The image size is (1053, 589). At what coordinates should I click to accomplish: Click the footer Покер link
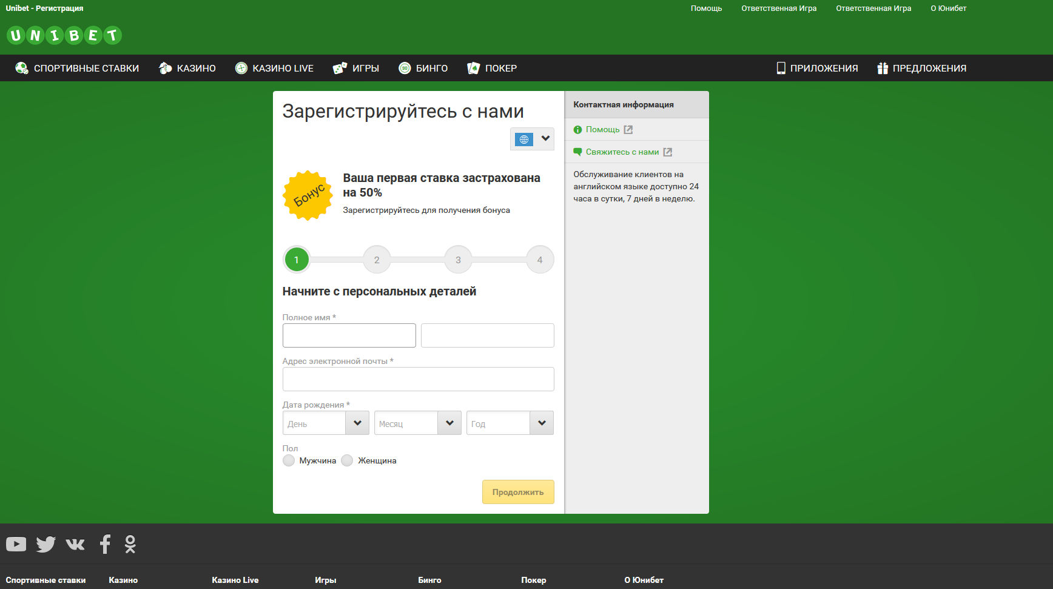tap(534, 580)
